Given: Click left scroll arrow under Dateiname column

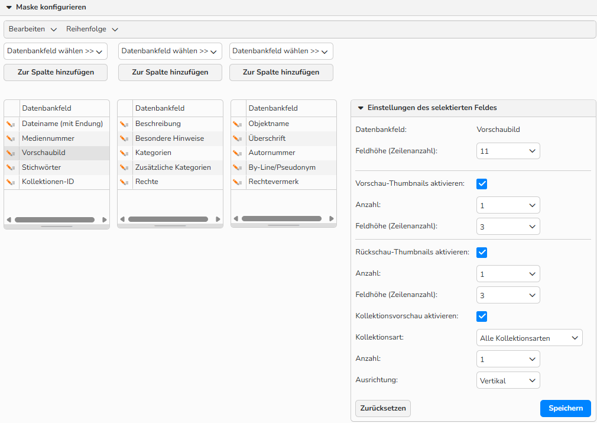Looking at the screenshot, I should click(x=9, y=220).
